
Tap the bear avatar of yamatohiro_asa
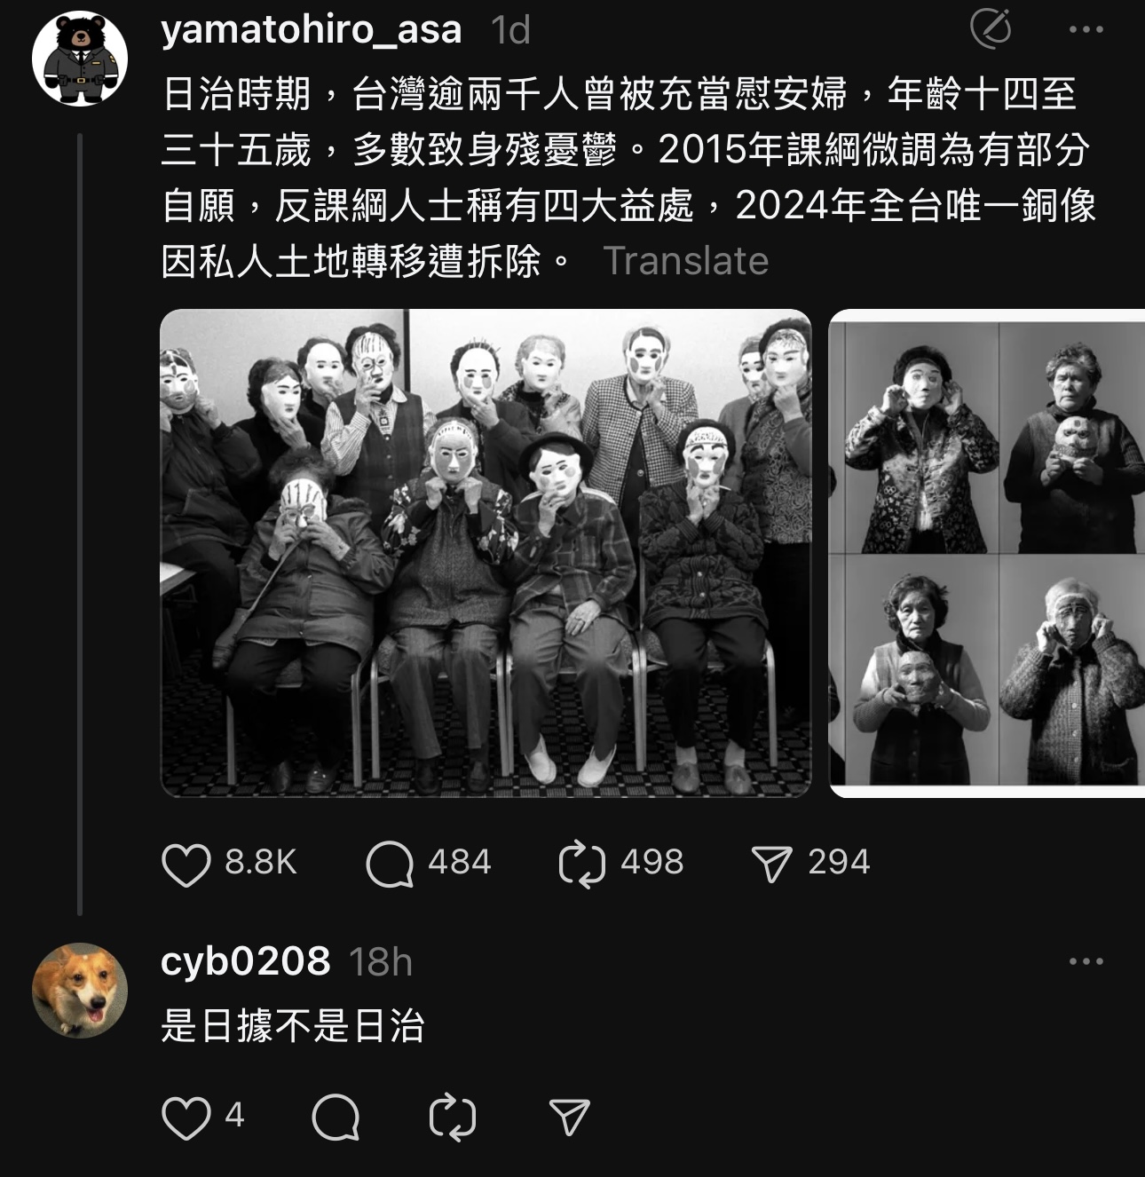coord(80,58)
